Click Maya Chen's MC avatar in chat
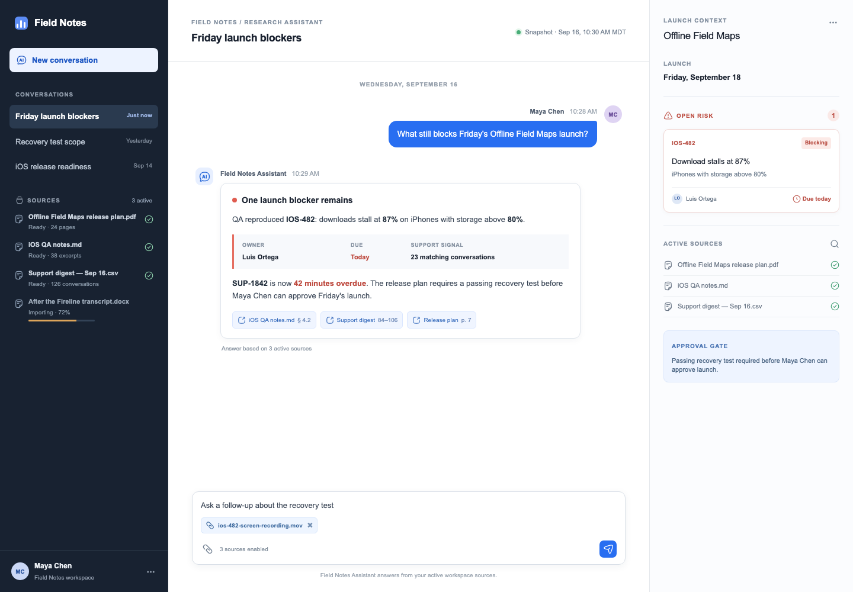 click(613, 114)
